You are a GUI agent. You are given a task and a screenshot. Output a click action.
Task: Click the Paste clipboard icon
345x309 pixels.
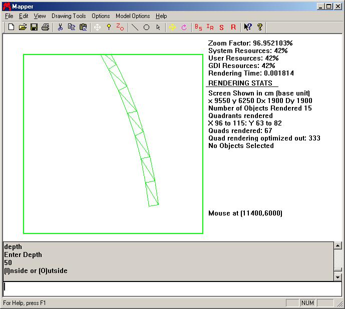(83, 27)
